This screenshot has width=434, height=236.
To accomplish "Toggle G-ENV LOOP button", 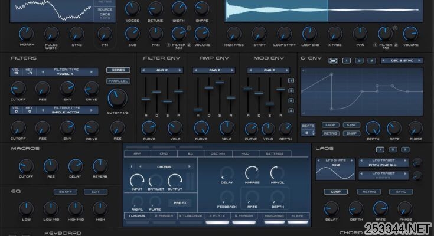I will (x=330, y=125).
